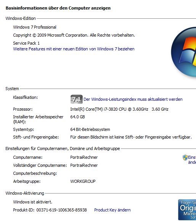
Task: Click the 7.1 performance index rating badge
Action: (x=77, y=99)
